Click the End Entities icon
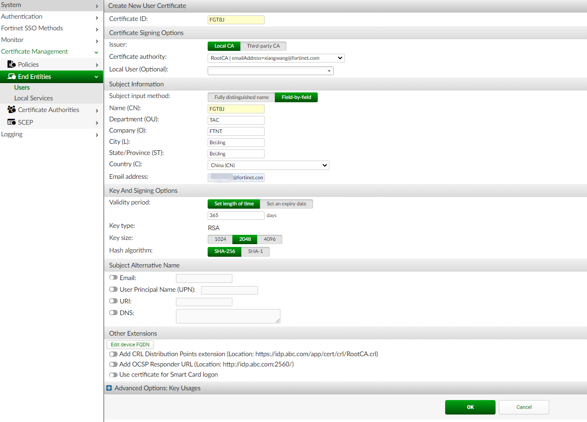 pyautogui.click(x=12, y=77)
